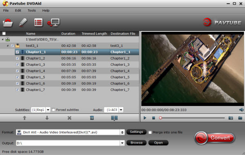Click the Output path field D:\

coord(68,143)
